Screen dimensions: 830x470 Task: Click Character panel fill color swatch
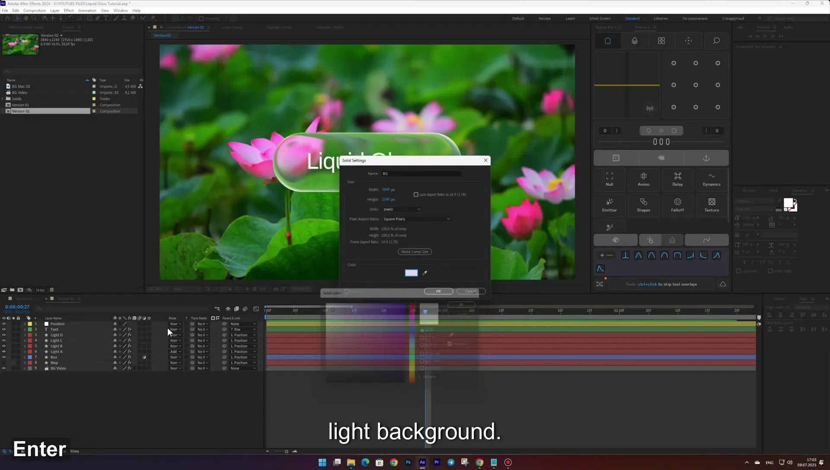tap(788, 203)
